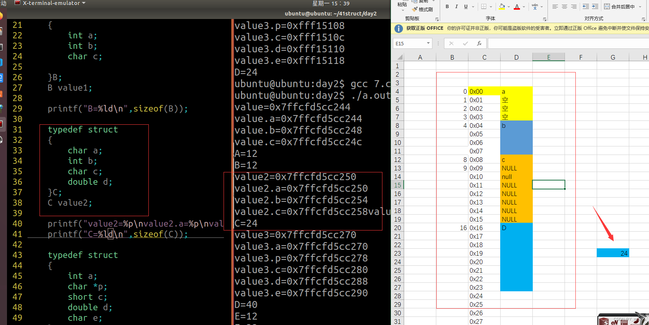Click formula bar confirm checkmark icon

(x=465, y=43)
